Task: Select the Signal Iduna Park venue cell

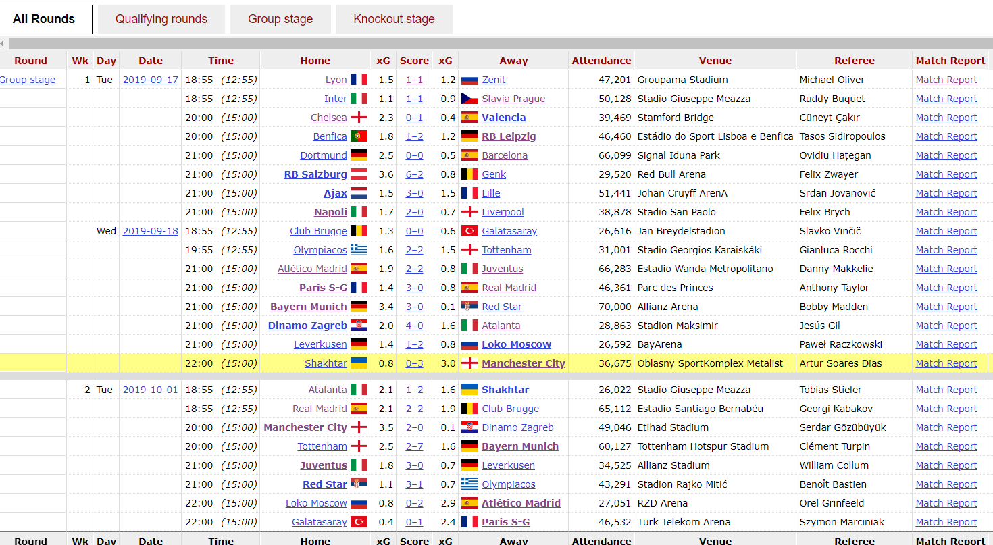Action: point(715,155)
